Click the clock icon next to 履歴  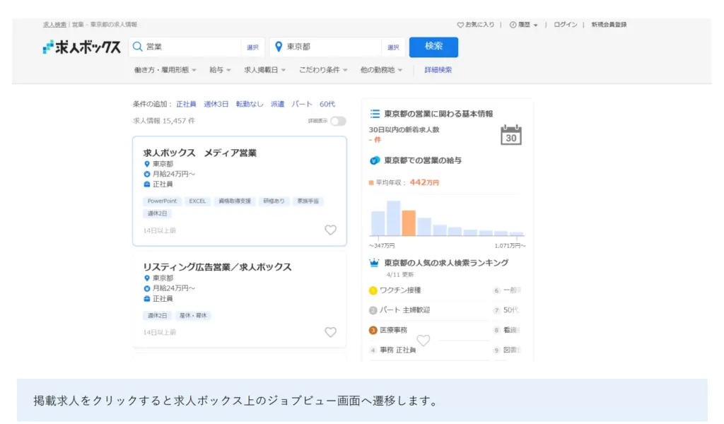click(513, 25)
